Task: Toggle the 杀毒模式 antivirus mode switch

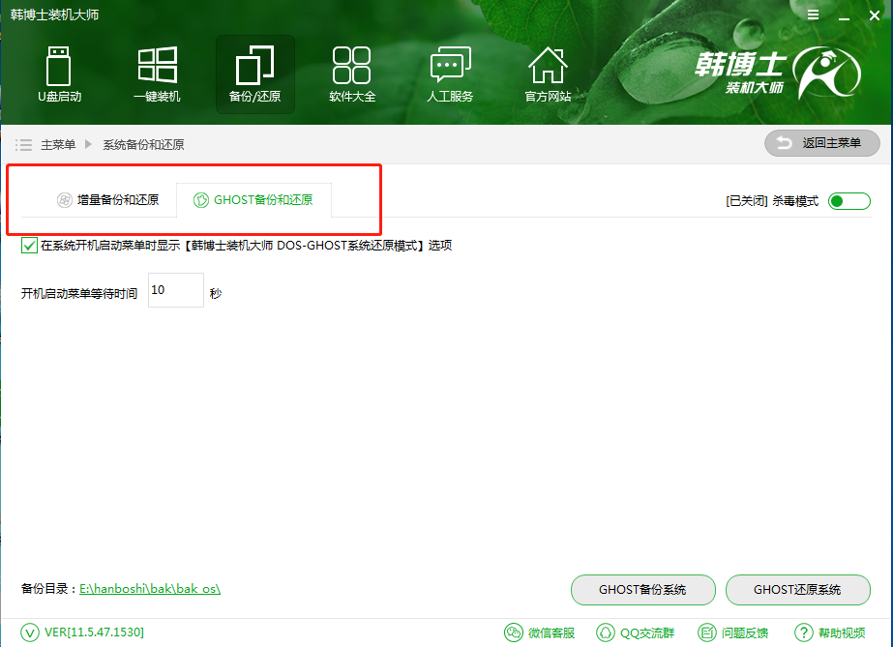Action: (x=848, y=201)
